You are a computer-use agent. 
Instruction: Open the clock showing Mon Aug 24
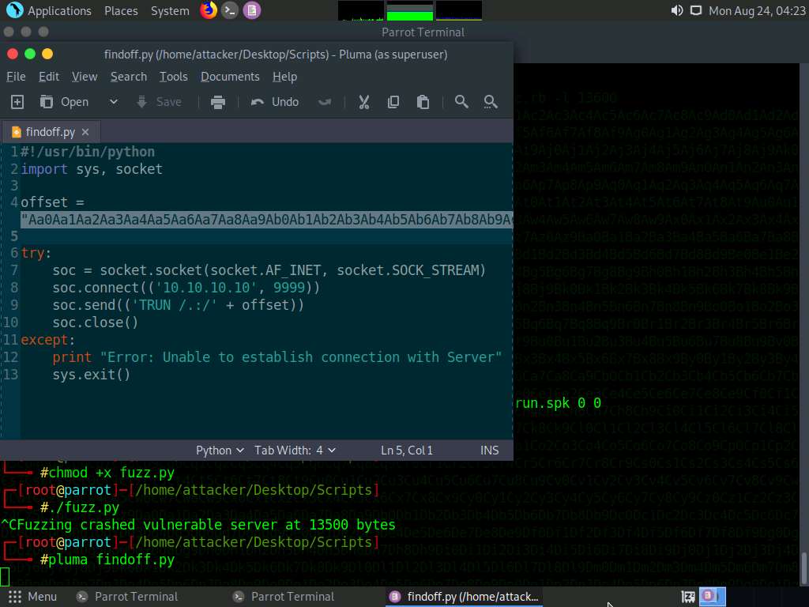[x=757, y=11]
